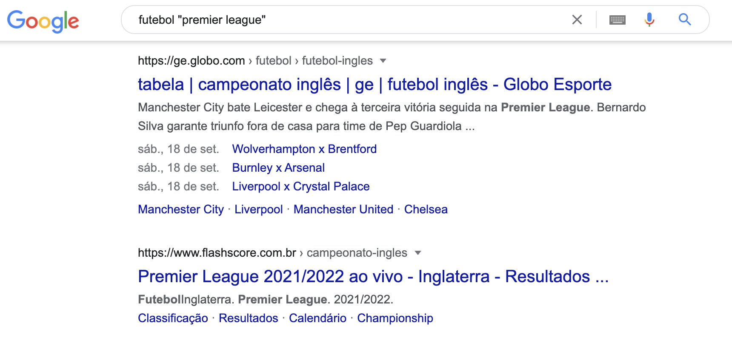Open the on-screen keyboard input icon

[x=618, y=20]
